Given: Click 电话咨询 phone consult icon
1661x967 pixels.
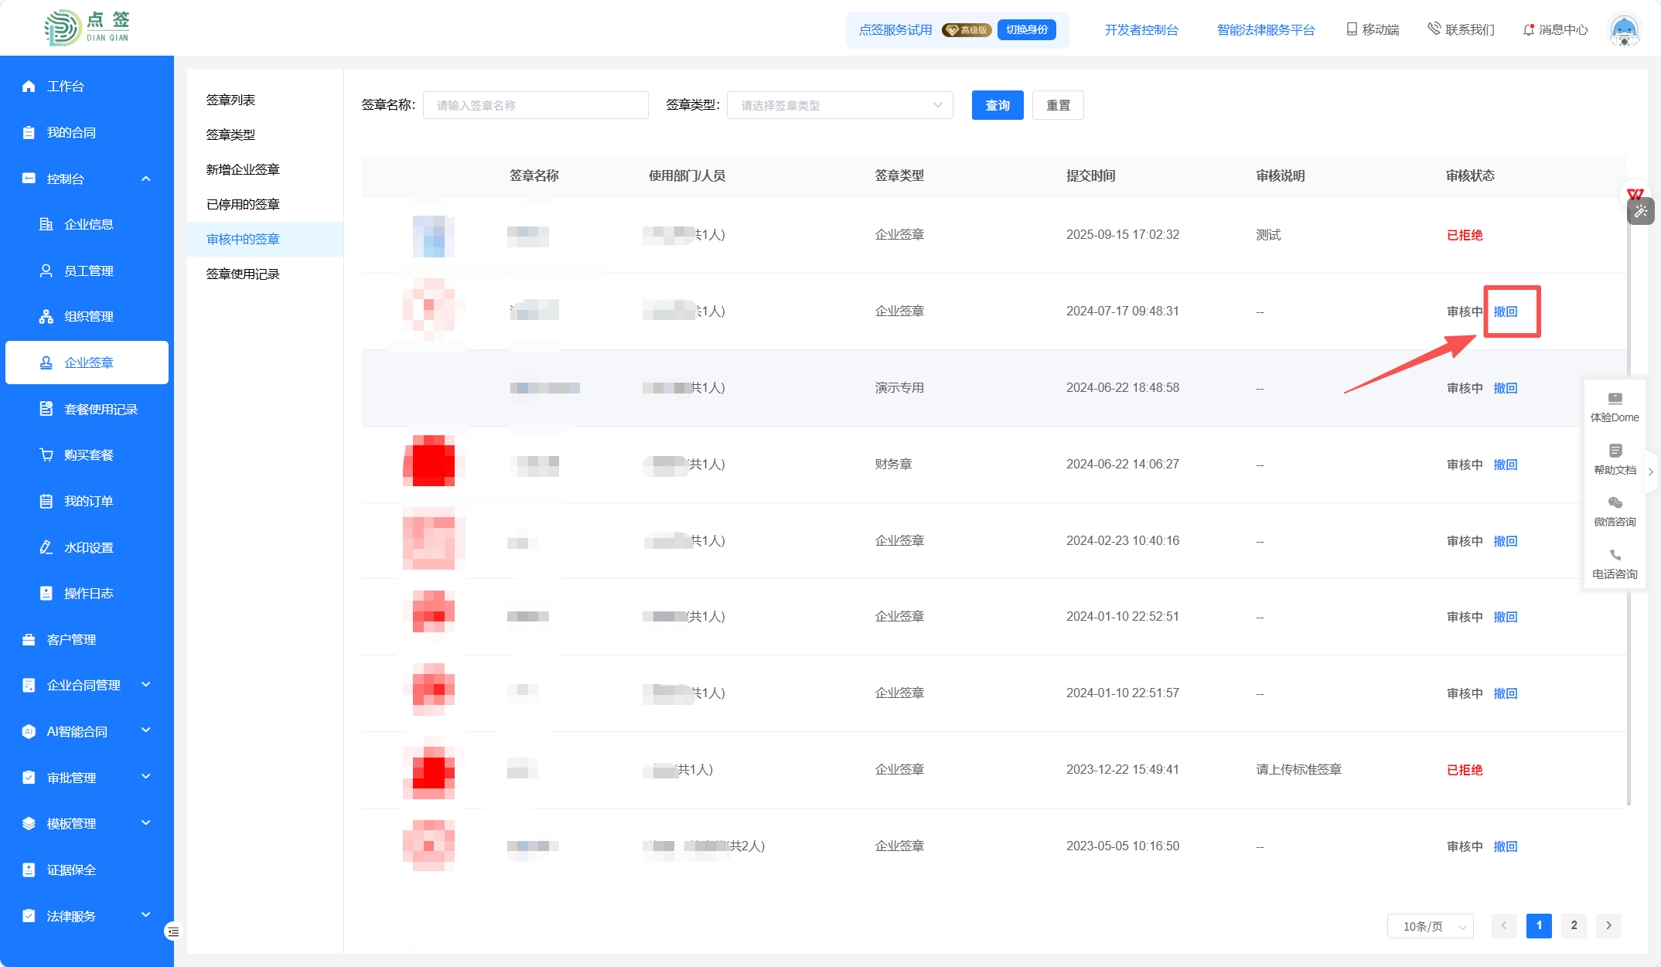Looking at the screenshot, I should click(x=1615, y=555).
